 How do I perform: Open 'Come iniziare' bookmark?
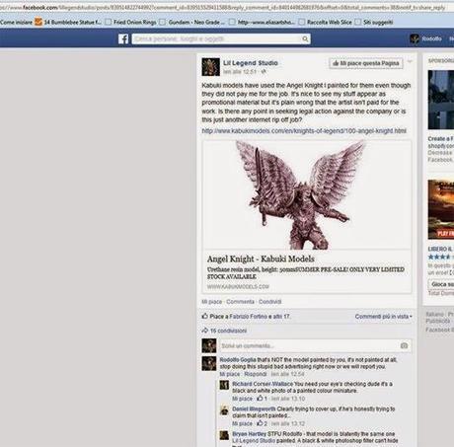[x=16, y=22]
